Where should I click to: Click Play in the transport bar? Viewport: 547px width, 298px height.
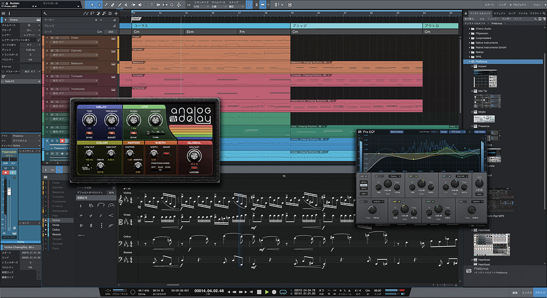tap(267, 292)
